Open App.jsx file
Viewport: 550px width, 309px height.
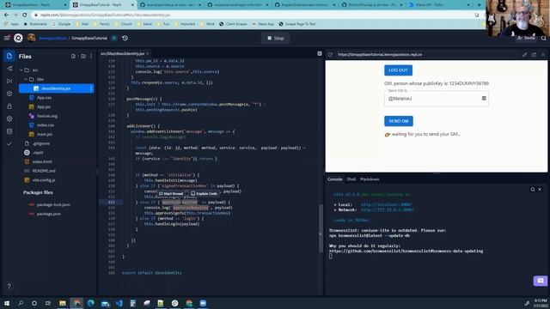pos(44,106)
